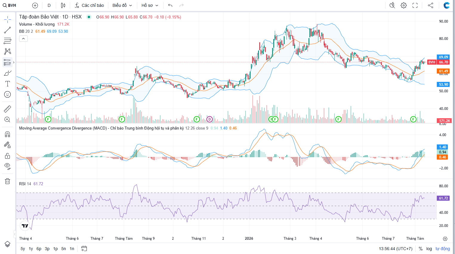Viewport: 455px width, 254px height.
Task: Open Các chỉ báo indicators menu
Action: [x=90, y=5]
